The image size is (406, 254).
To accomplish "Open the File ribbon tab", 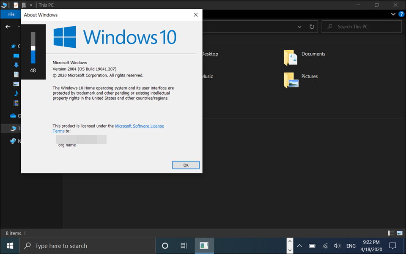I will [11, 14].
